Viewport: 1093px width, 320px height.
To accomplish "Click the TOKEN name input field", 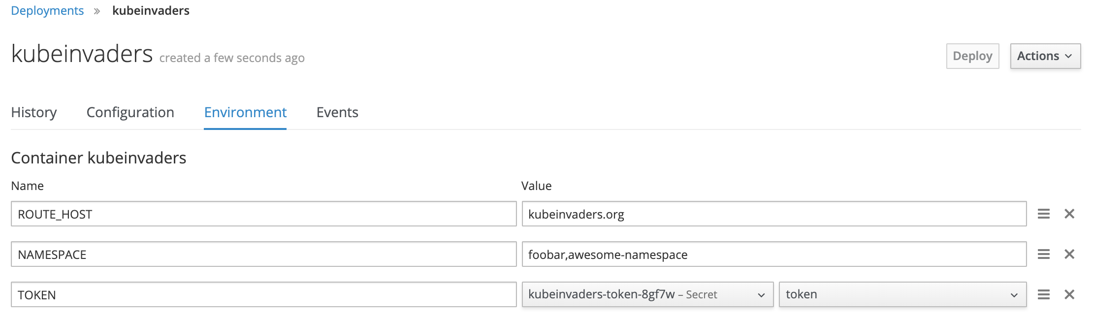I will [x=264, y=294].
